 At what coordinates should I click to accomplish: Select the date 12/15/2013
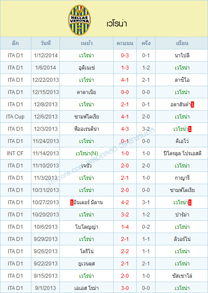click(x=45, y=92)
